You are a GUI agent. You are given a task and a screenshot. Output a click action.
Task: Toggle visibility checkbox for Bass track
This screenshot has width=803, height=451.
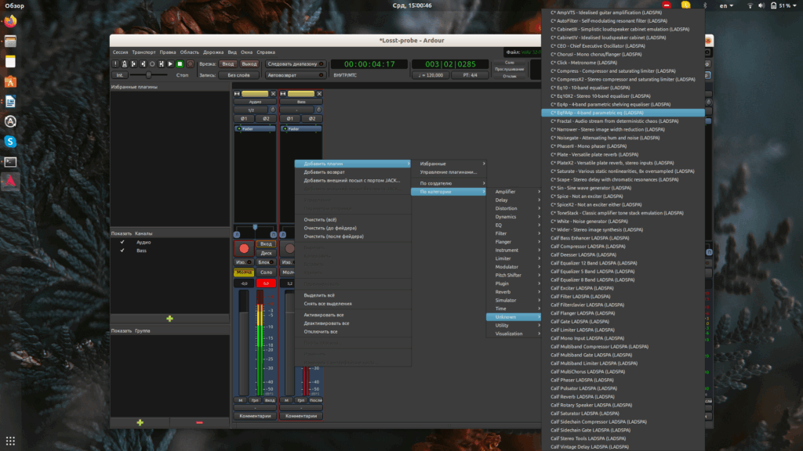pyautogui.click(x=122, y=251)
